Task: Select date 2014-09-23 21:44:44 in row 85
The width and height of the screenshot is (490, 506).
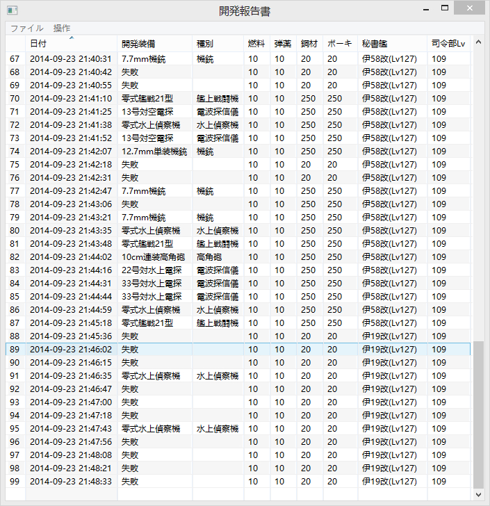Action: 71,297
